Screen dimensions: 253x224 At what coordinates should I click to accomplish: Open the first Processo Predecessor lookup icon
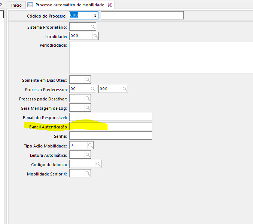(93, 89)
